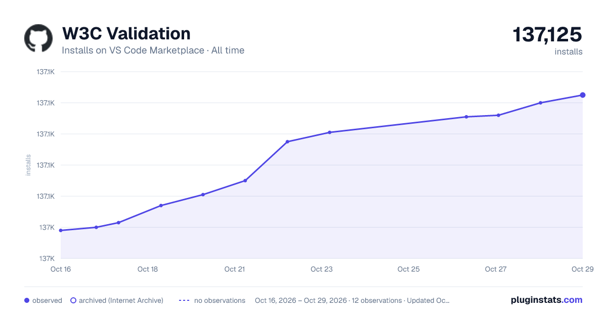
Task: Click the Oct 16 x-axis label
Action: 61,269
